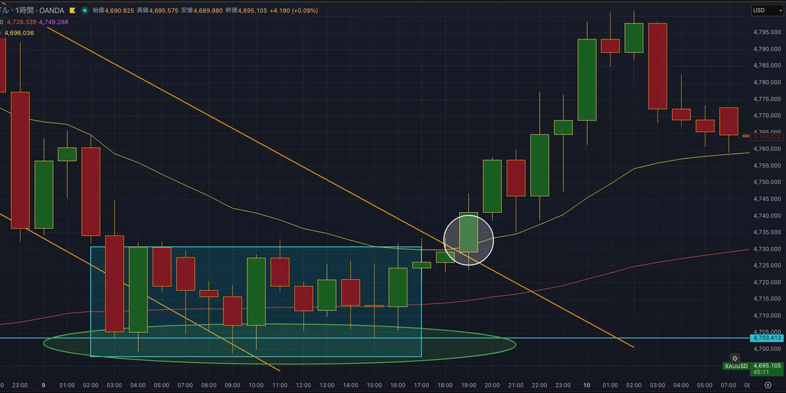
Task: Click price axis label 4,700.000
Action: [766, 349]
